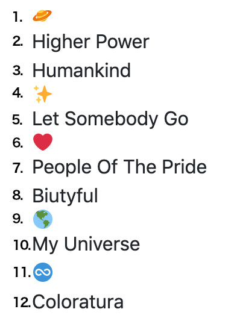Click list number 10 beside My Universe
This screenshot has height=318, width=231.
pyautogui.click(x=22, y=245)
